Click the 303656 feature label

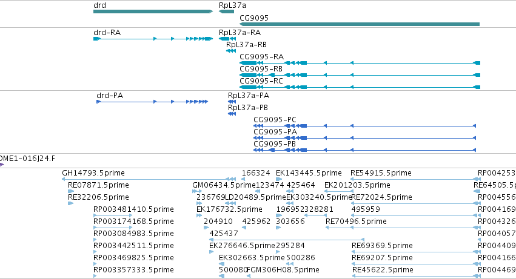290,222
